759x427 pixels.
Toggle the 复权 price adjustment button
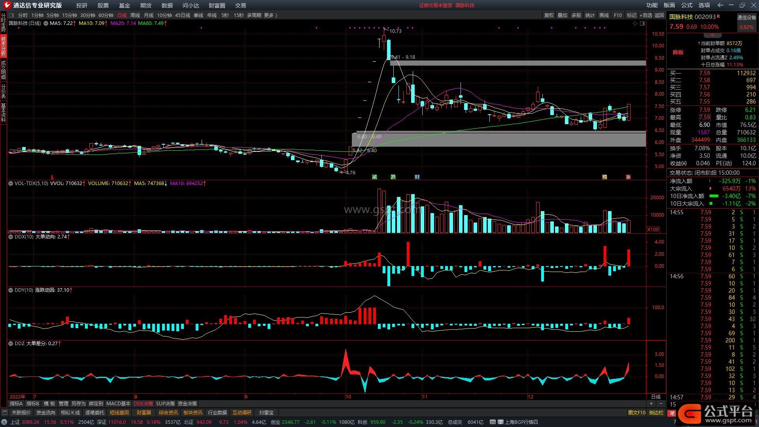[549, 15]
